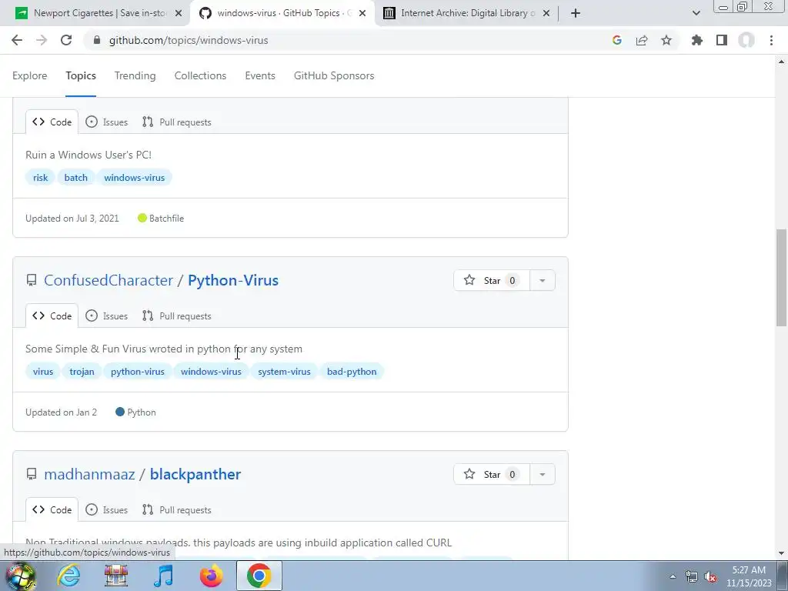Open Code tab of blackpanther

click(52, 510)
